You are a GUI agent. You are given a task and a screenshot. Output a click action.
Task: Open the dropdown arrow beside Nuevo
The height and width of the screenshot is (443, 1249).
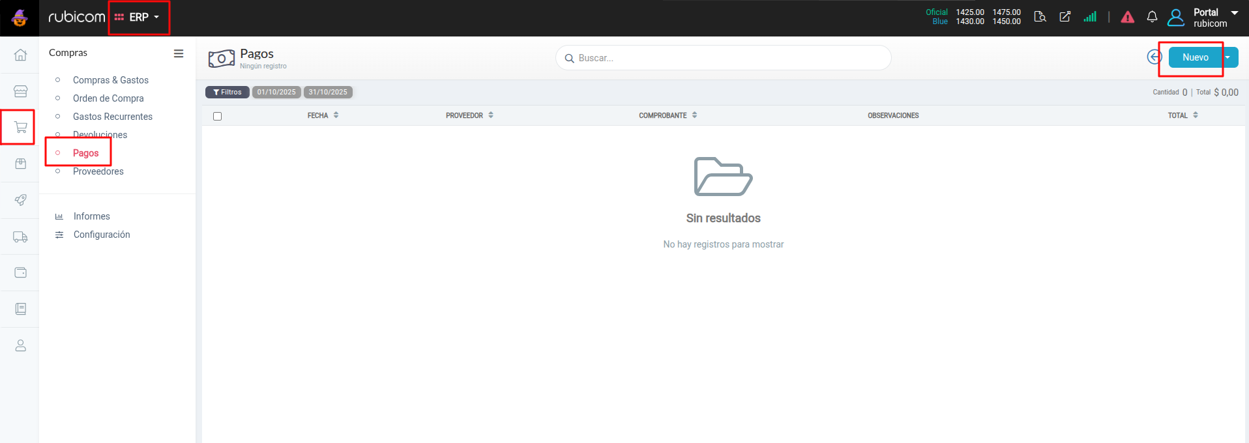pyautogui.click(x=1228, y=57)
